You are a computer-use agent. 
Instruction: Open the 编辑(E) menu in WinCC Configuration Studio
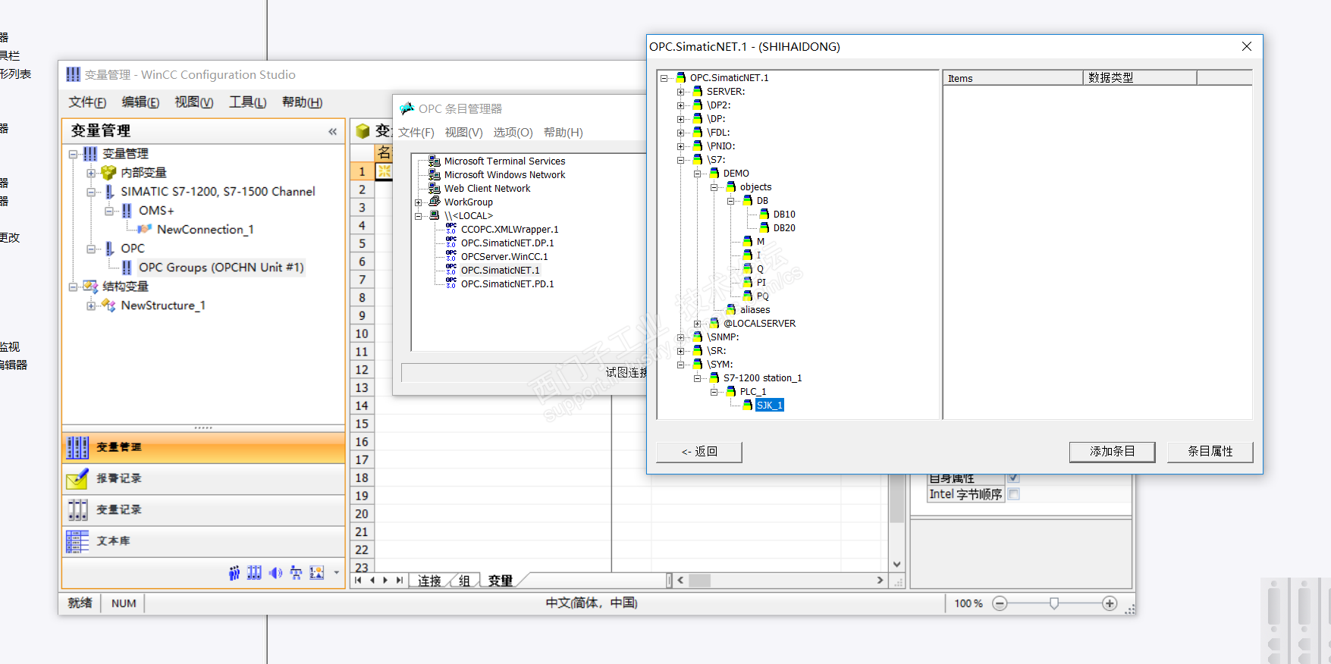tap(140, 102)
